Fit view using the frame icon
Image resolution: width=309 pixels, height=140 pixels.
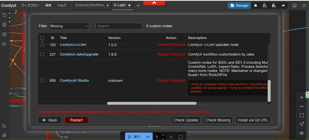302,115
